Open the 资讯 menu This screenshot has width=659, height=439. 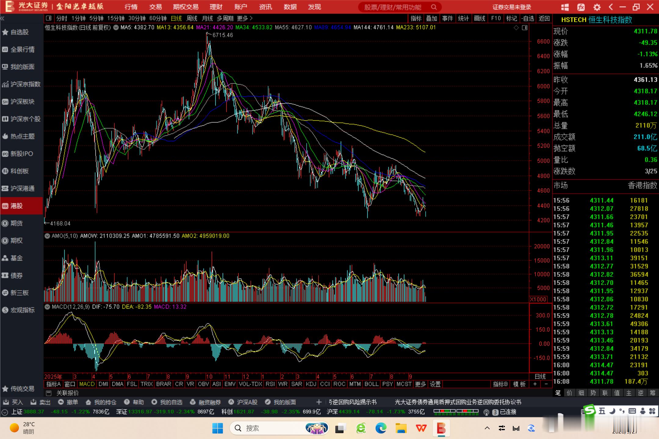click(265, 7)
